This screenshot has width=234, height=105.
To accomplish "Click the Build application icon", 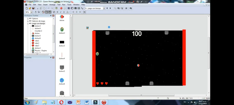I will click(131, 8).
